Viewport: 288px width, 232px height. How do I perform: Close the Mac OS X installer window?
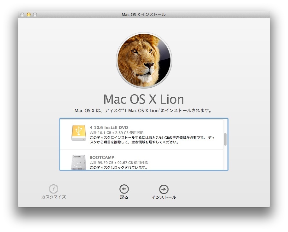[x=22, y=14]
